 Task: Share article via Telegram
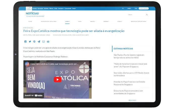(39, 42)
